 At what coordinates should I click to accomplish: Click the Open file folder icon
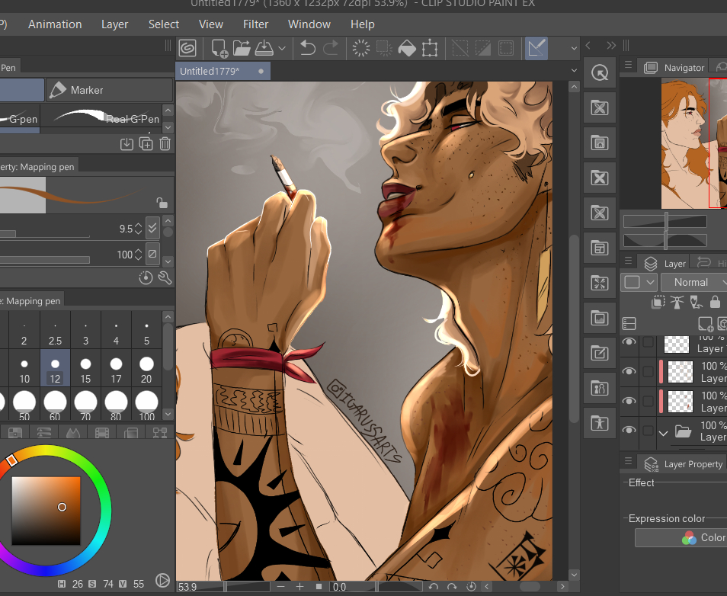point(242,48)
